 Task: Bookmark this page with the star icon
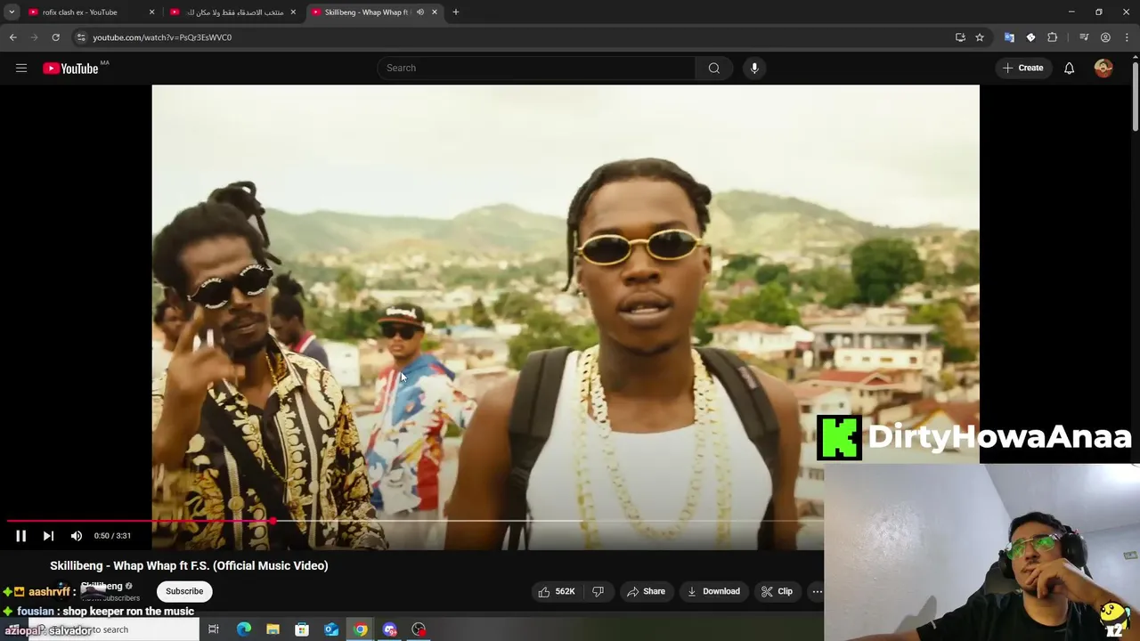[x=980, y=37]
